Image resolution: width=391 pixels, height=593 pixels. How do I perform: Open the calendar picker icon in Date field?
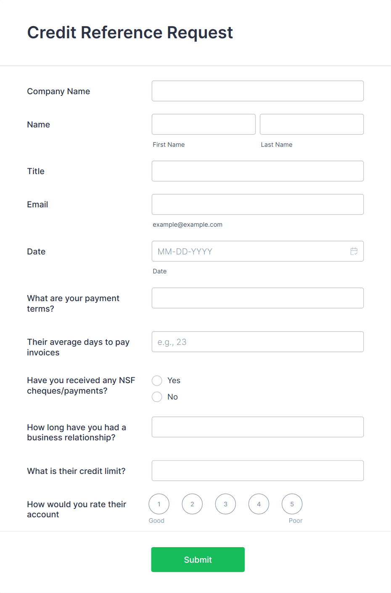click(354, 251)
